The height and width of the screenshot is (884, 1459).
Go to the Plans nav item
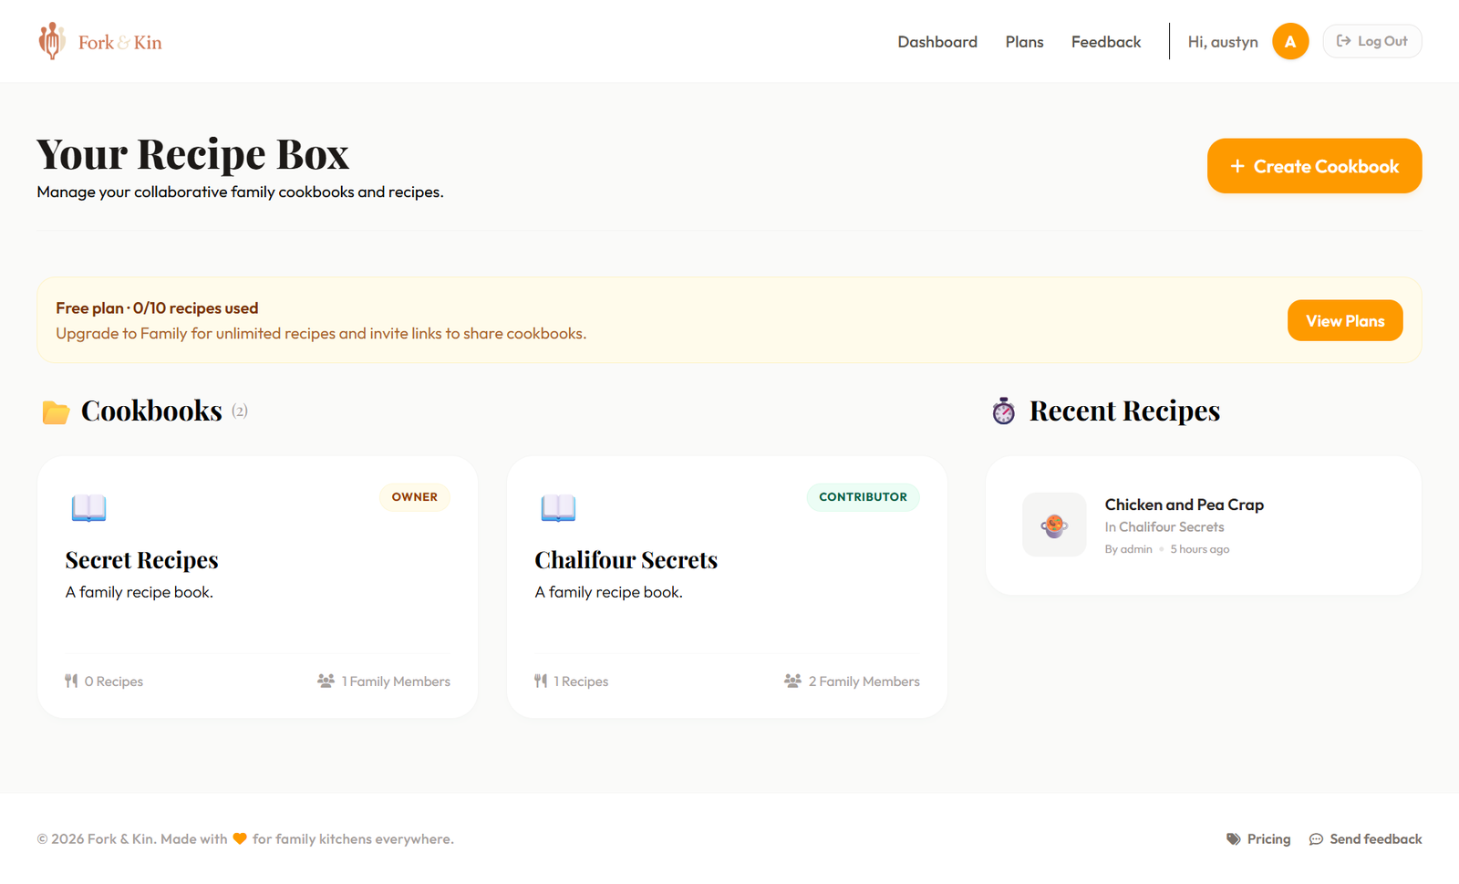point(1024,42)
